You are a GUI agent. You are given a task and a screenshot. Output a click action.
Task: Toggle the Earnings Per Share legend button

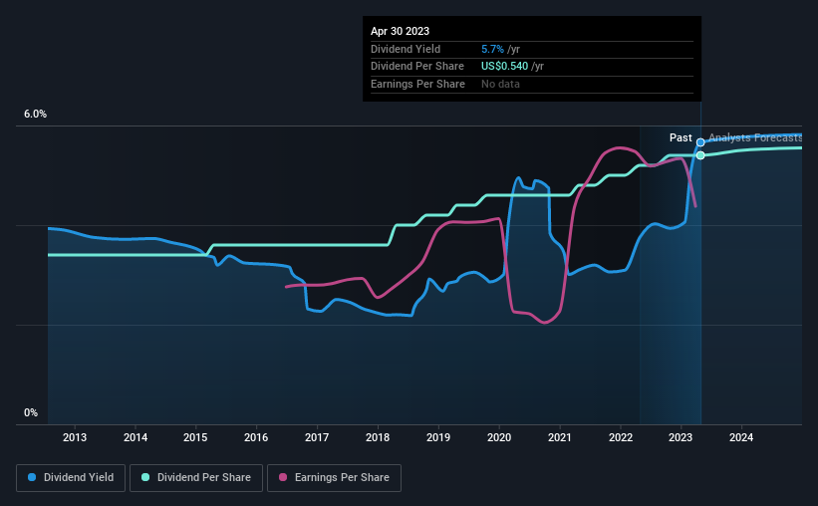pyautogui.click(x=334, y=478)
